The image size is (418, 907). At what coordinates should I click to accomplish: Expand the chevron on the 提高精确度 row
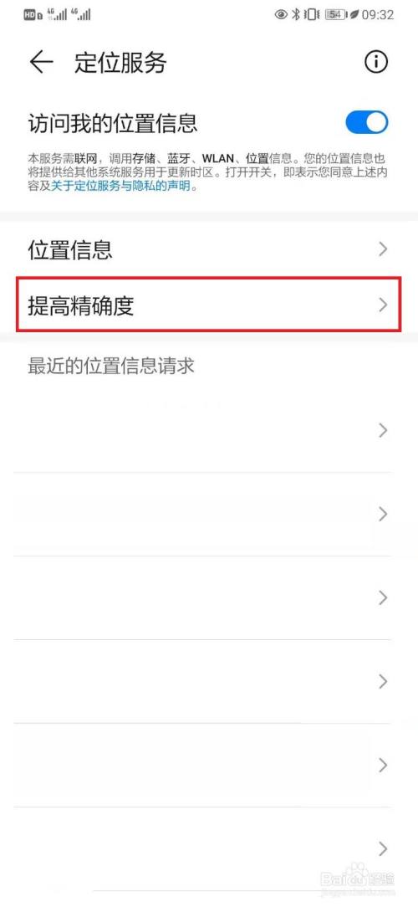tap(382, 305)
